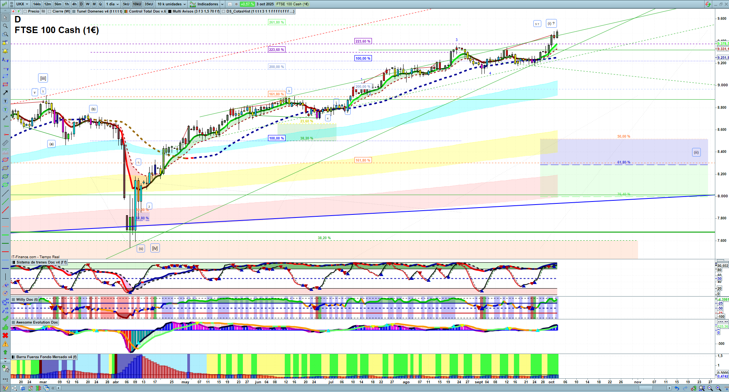Screen dimensions: 729x392
Task: Click the green thumbs-up icon
Action: 5,327
